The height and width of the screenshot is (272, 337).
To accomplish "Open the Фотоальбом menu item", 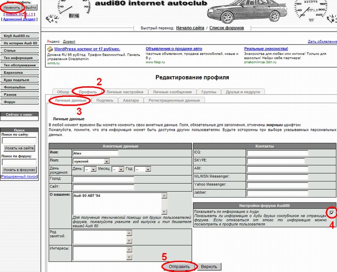I will pyautogui.click(x=20, y=87).
